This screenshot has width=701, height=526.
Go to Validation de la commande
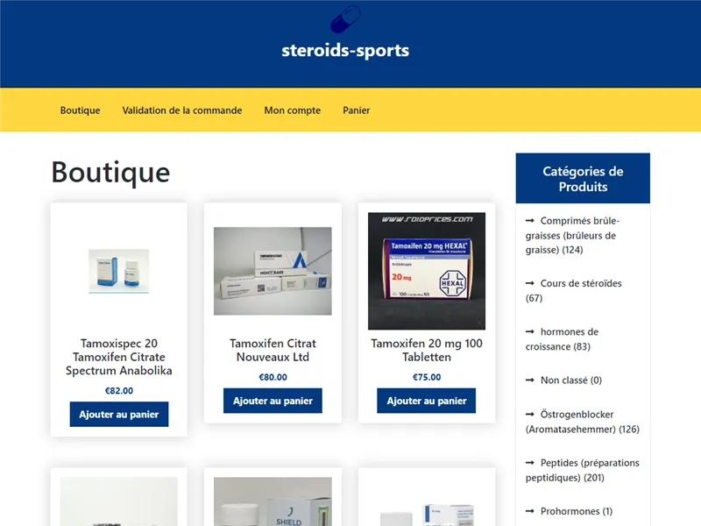[182, 110]
